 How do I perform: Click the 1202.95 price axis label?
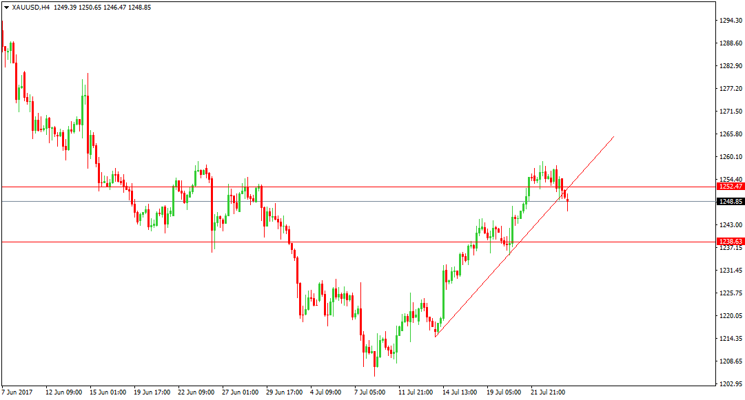(731, 384)
